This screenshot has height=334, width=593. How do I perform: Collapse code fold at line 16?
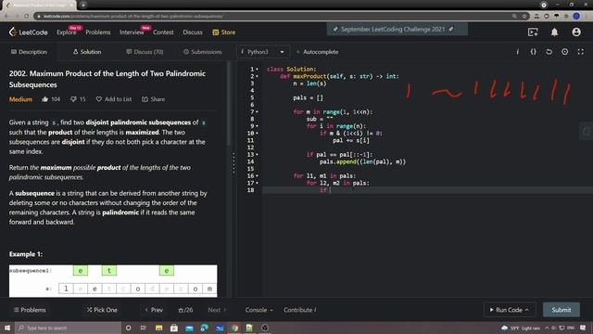258,176
